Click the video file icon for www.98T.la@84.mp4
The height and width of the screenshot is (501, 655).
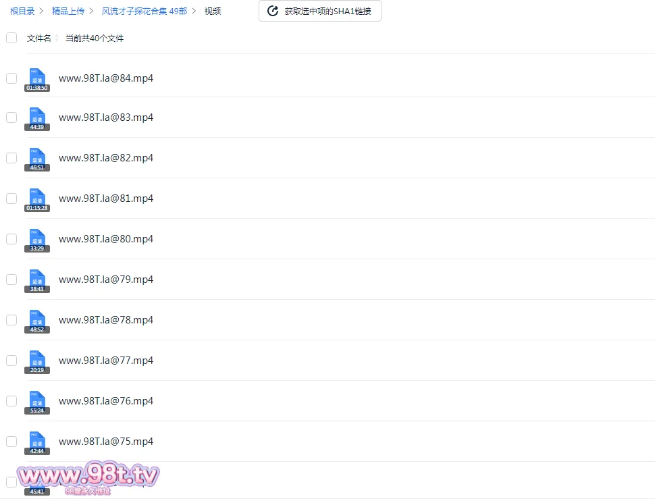(x=37, y=78)
